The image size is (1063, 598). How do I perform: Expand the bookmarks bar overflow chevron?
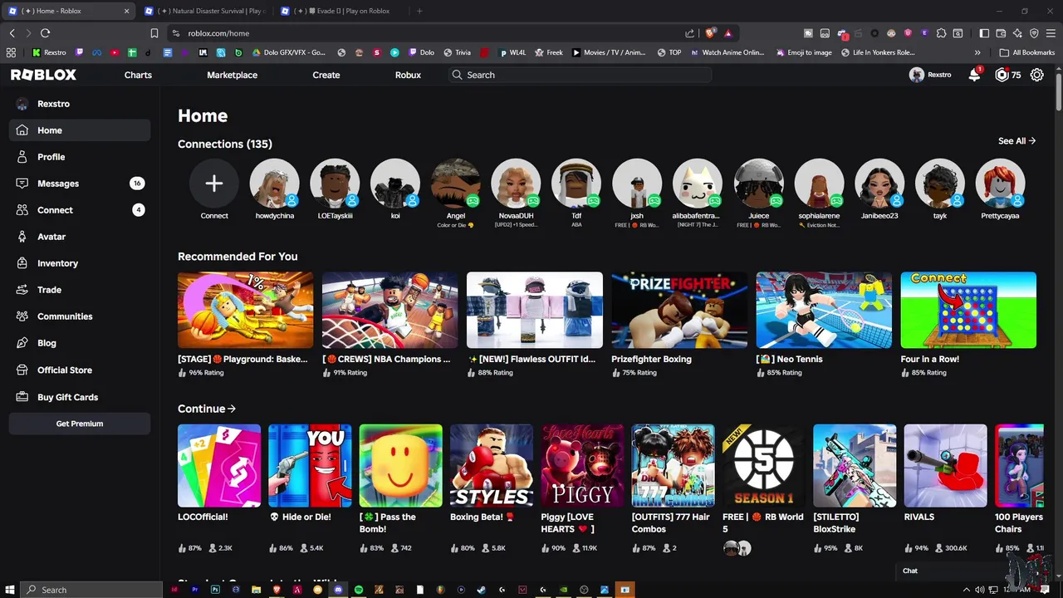(977, 52)
